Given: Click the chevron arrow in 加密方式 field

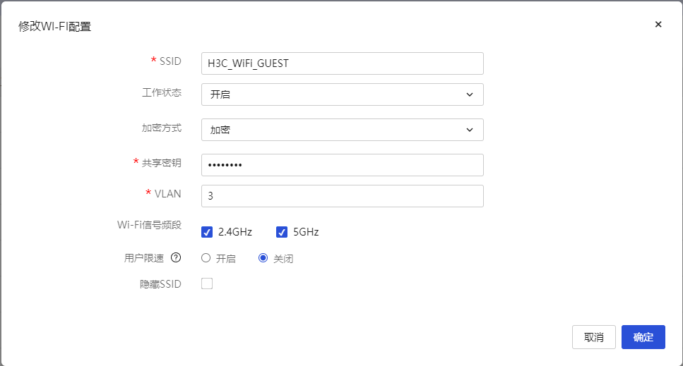Looking at the screenshot, I should [x=470, y=130].
